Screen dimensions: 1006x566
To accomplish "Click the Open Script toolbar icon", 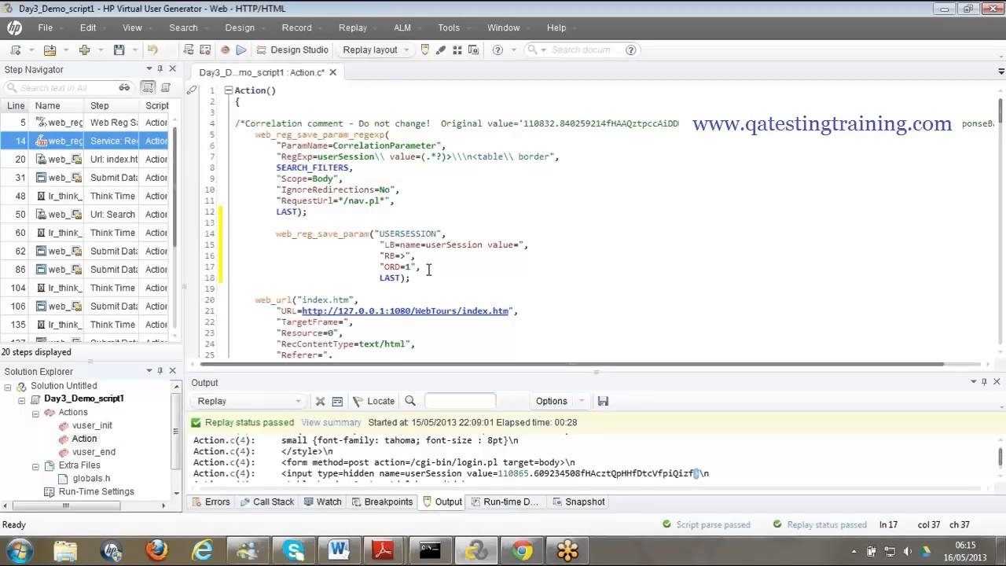I will 50,50.
